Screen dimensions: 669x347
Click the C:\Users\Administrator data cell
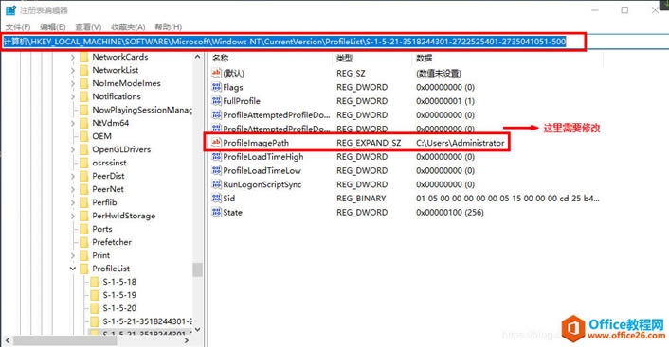(461, 143)
